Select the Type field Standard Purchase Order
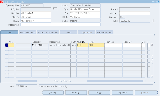160x96 pixels. pyautogui.click(x=85, y=9)
